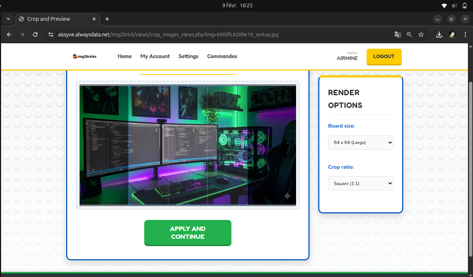473x277 pixels.
Task: Bookmark this page with the star icon
Action: 421,35
